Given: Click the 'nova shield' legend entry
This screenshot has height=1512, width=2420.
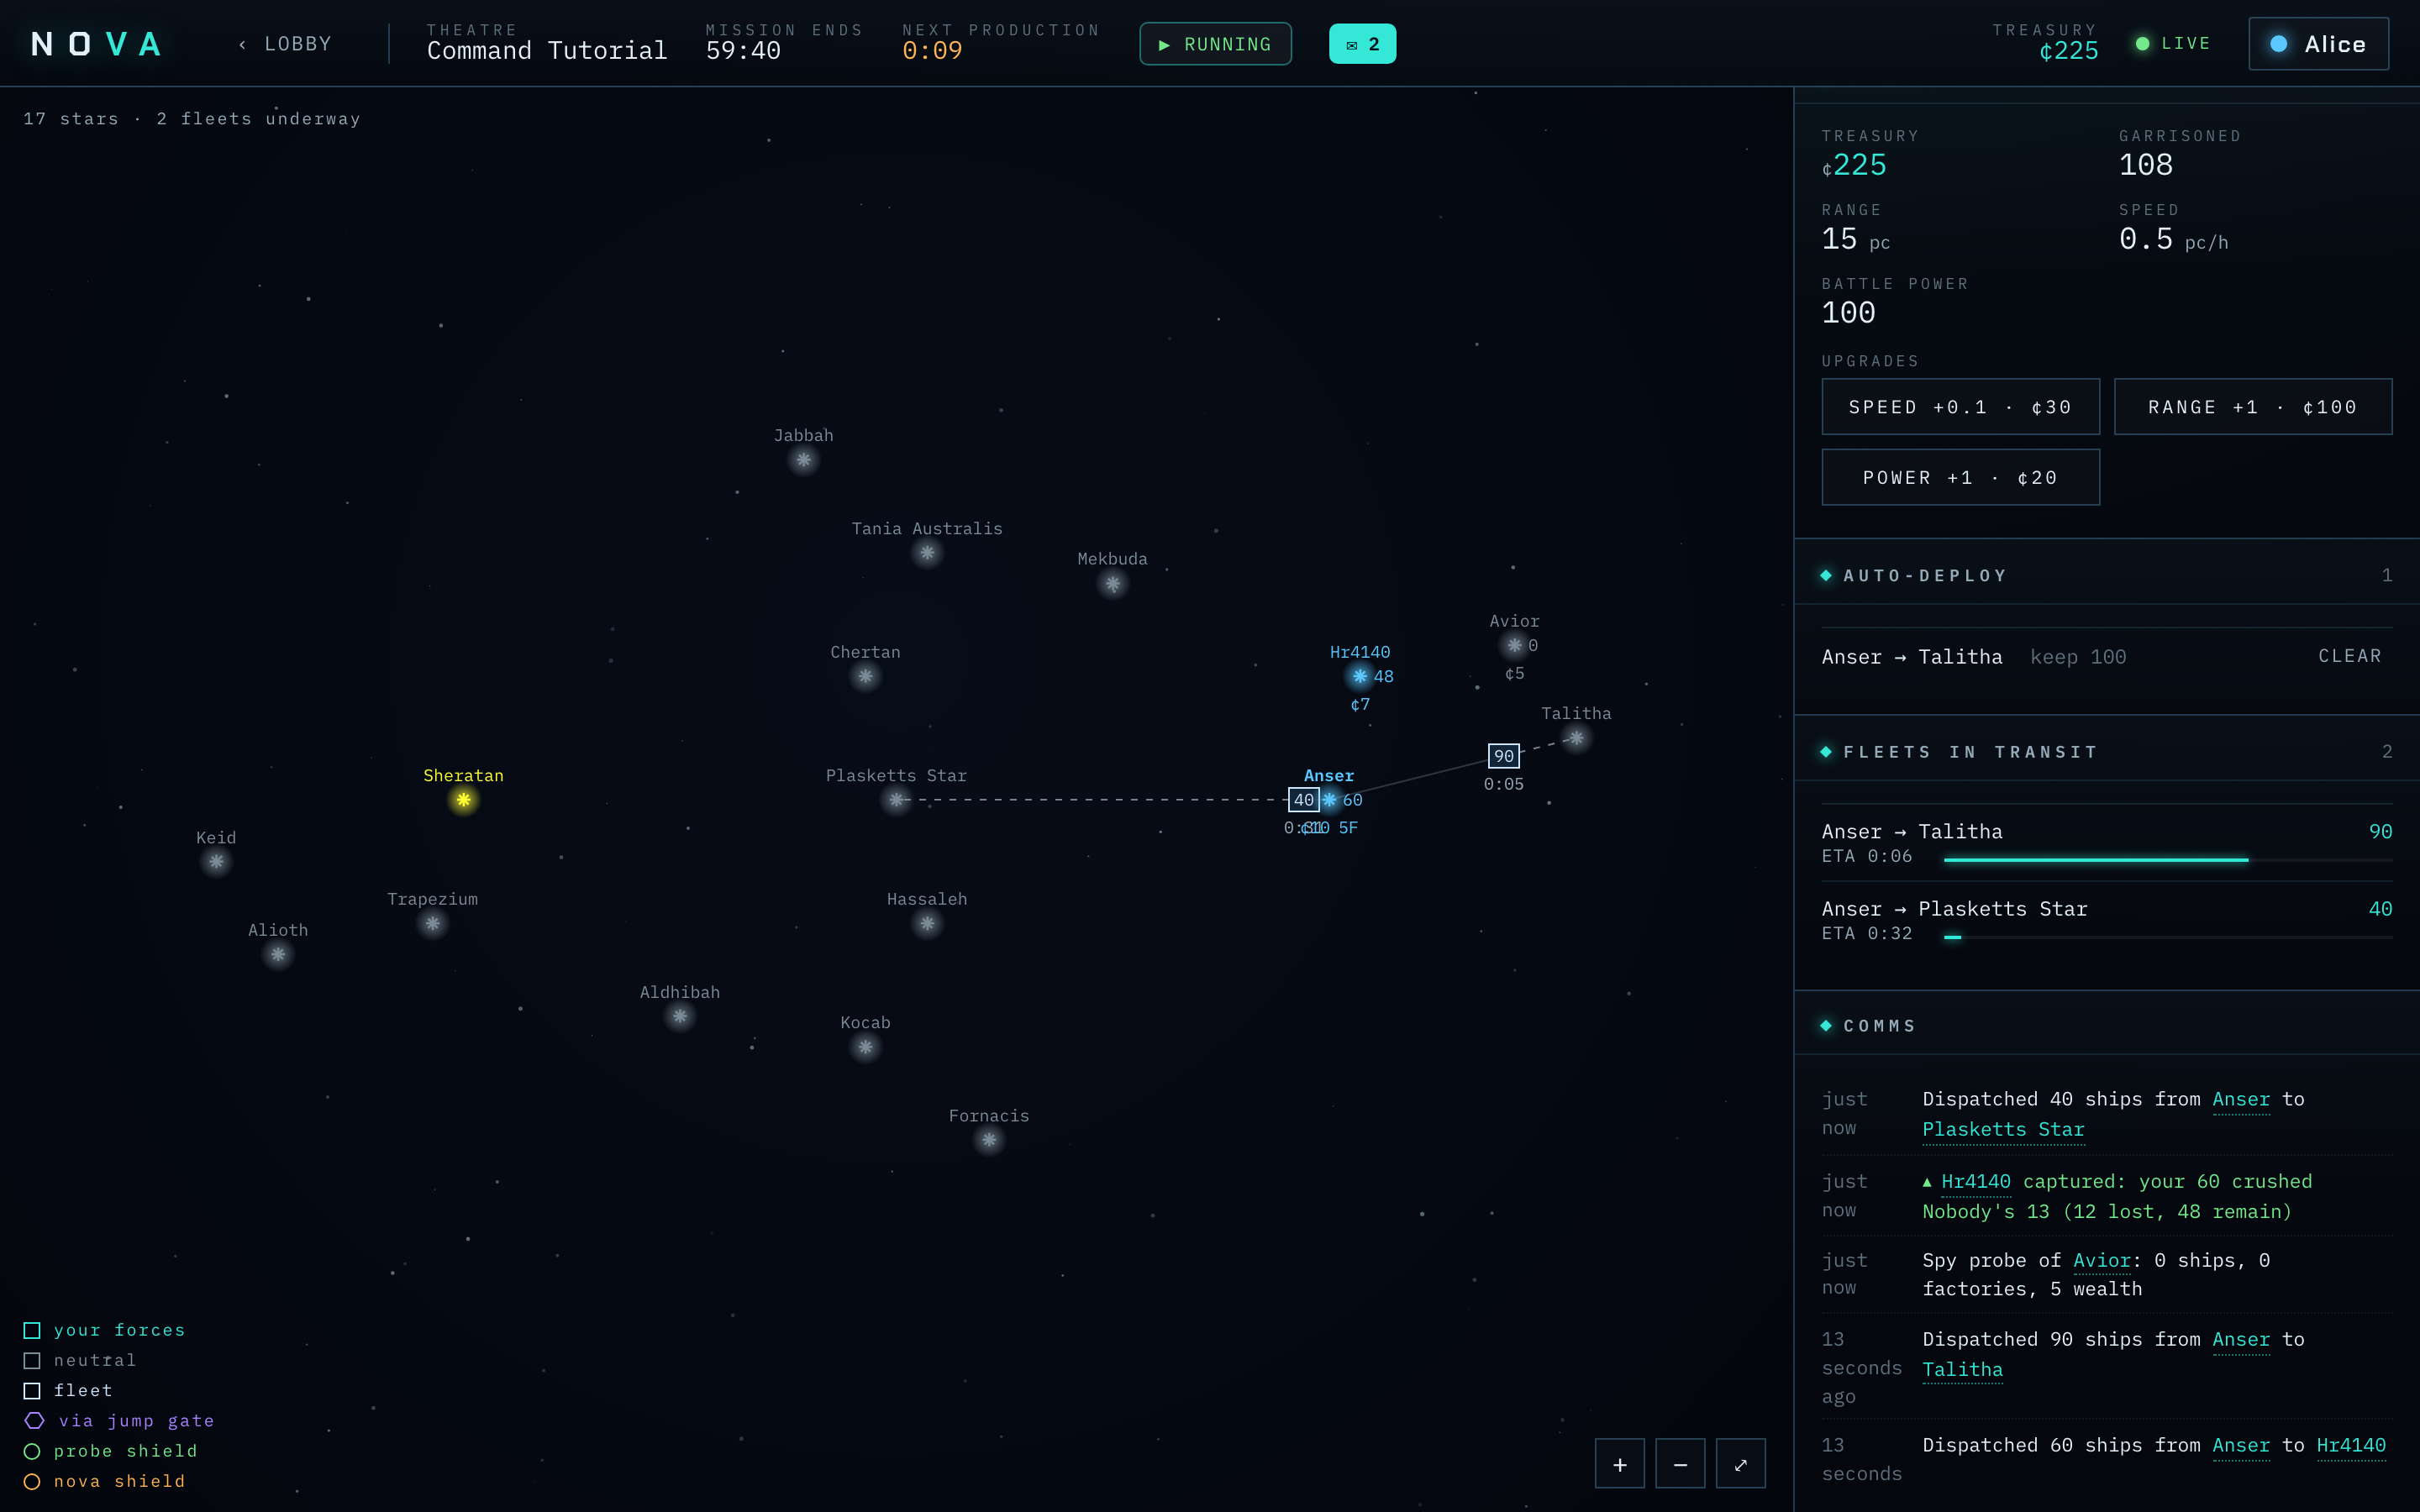Looking at the screenshot, I should coord(104,1481).
